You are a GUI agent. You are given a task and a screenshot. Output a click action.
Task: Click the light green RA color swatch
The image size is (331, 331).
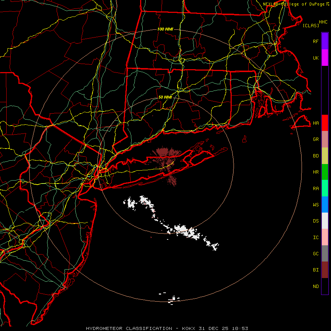(x=325, y=188)
